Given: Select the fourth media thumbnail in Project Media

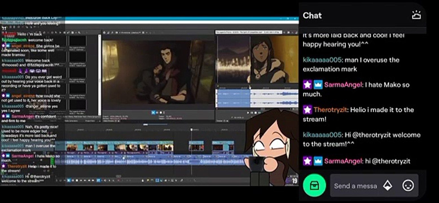Looking at the screenshot, I should click(x=78, y=89).
